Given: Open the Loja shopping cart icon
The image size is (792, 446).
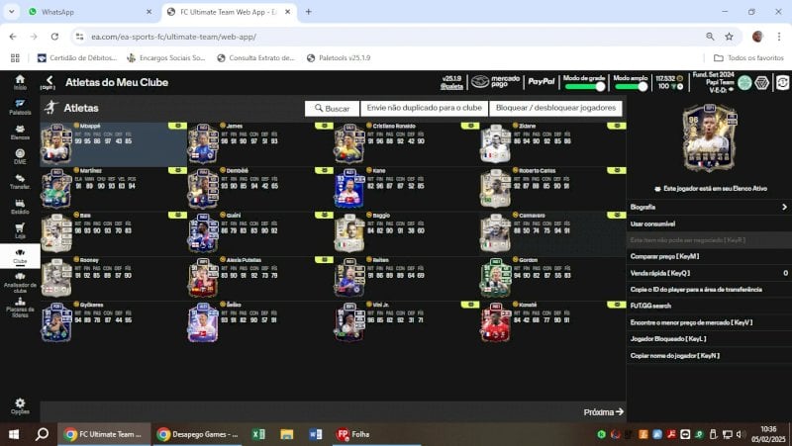Looking at the screenshot, I should coord(20,230).
